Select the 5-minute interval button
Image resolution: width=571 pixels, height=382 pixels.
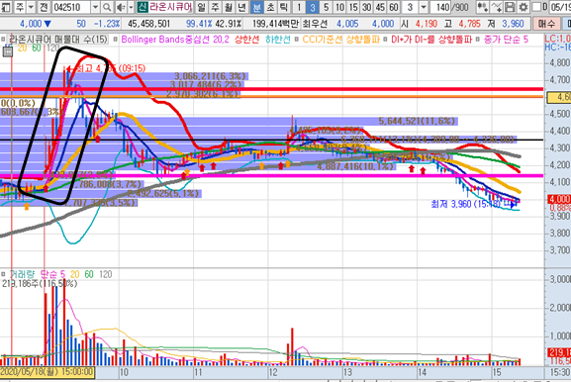point(326,7)
